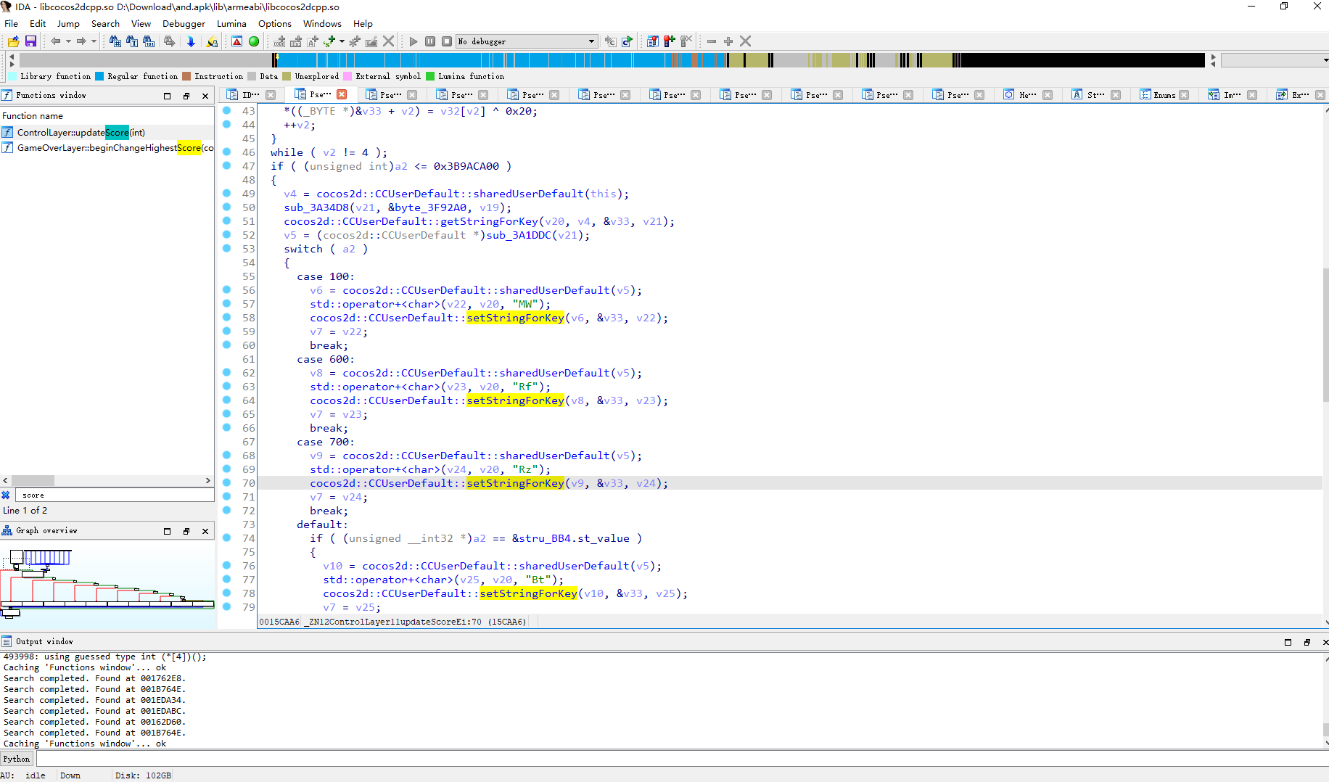Click the Graph overview thumbnail
1329x782 pixels.
[x=107, y=584]
